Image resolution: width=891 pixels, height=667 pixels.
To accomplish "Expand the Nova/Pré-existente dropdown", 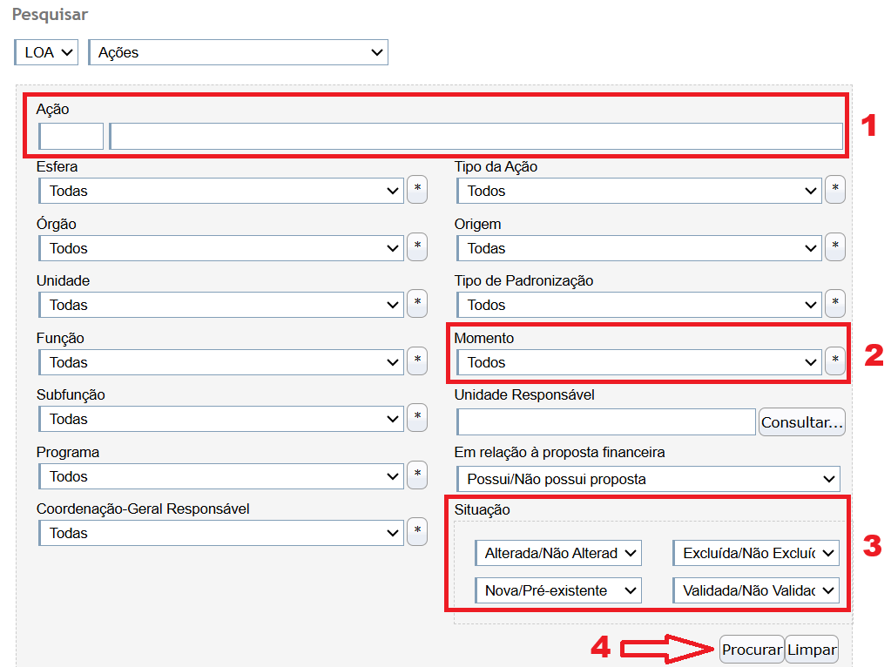I will pyautogui.click(x=557, y=590).
